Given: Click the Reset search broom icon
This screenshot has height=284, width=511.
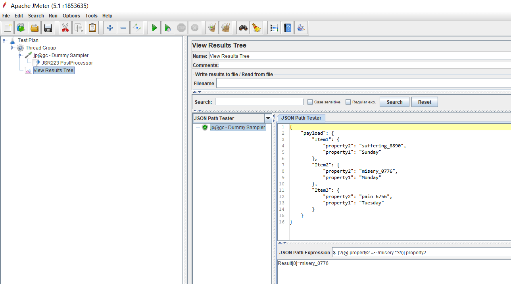Looking at the screenshot, I should (257, 28).
